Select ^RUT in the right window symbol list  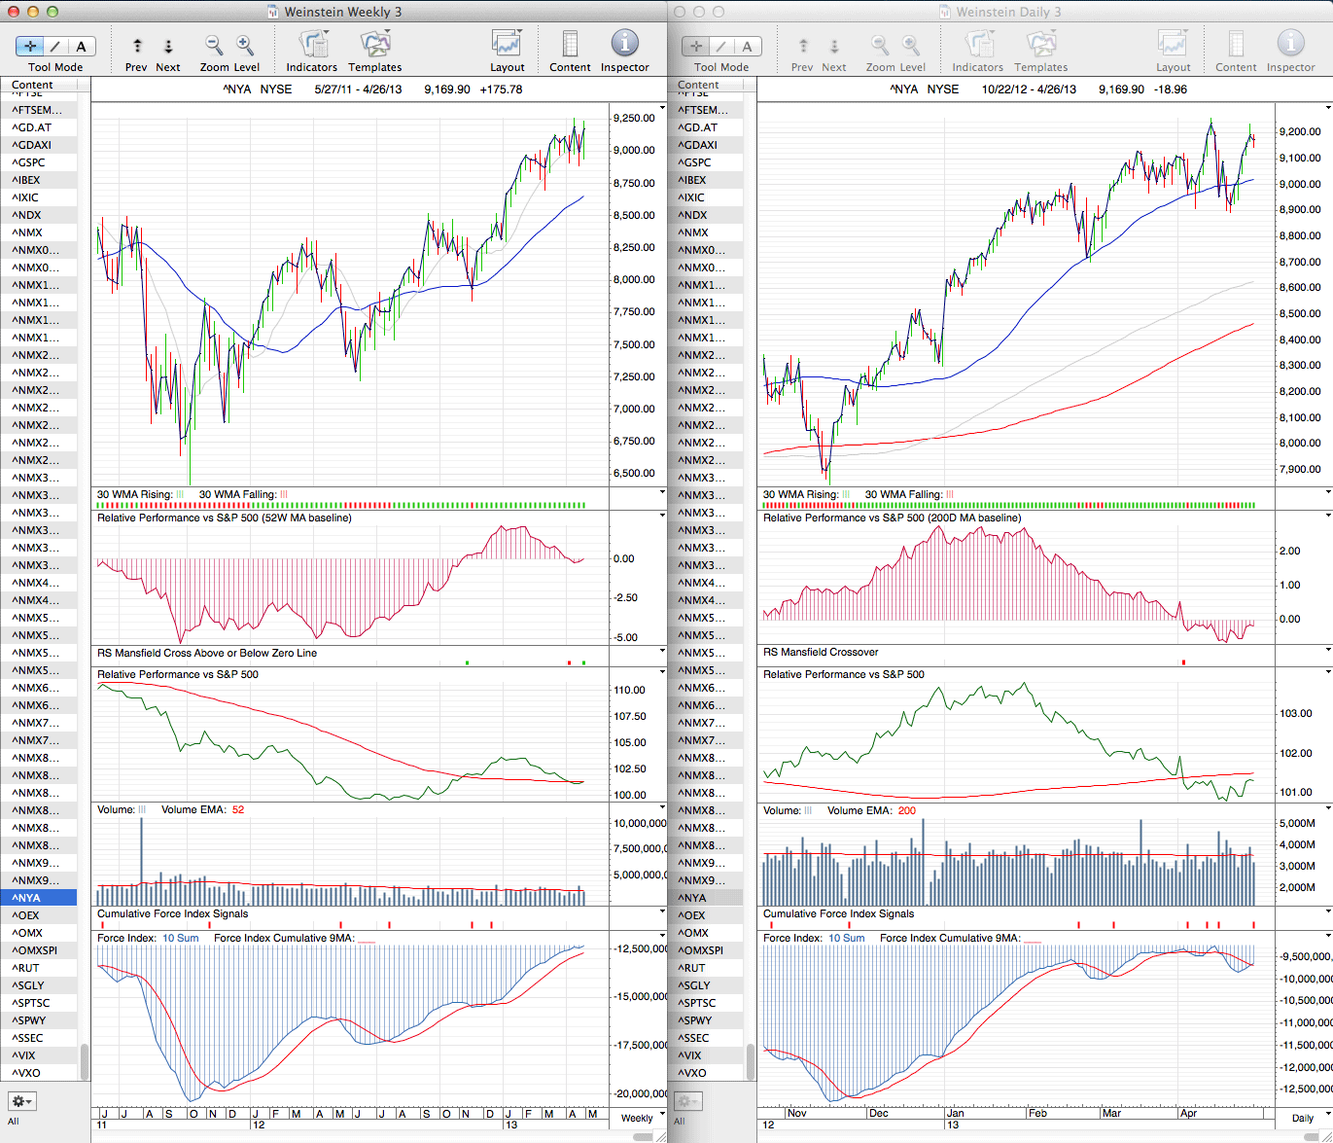point(693,968)
